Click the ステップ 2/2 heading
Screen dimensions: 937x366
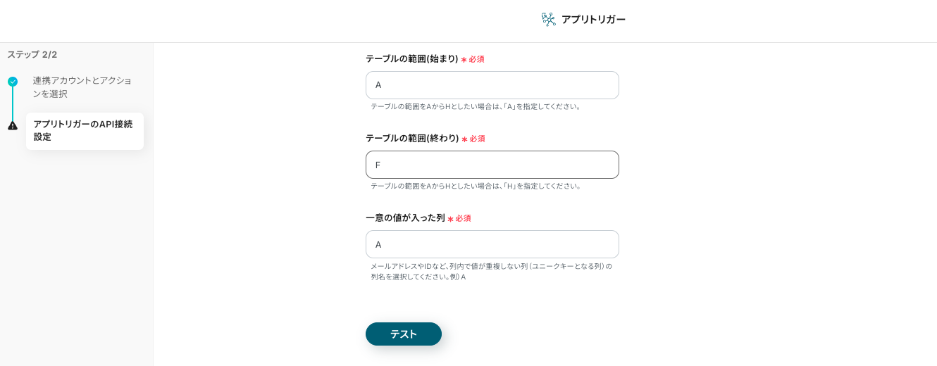pyautogui.click(x=32, y=54)
